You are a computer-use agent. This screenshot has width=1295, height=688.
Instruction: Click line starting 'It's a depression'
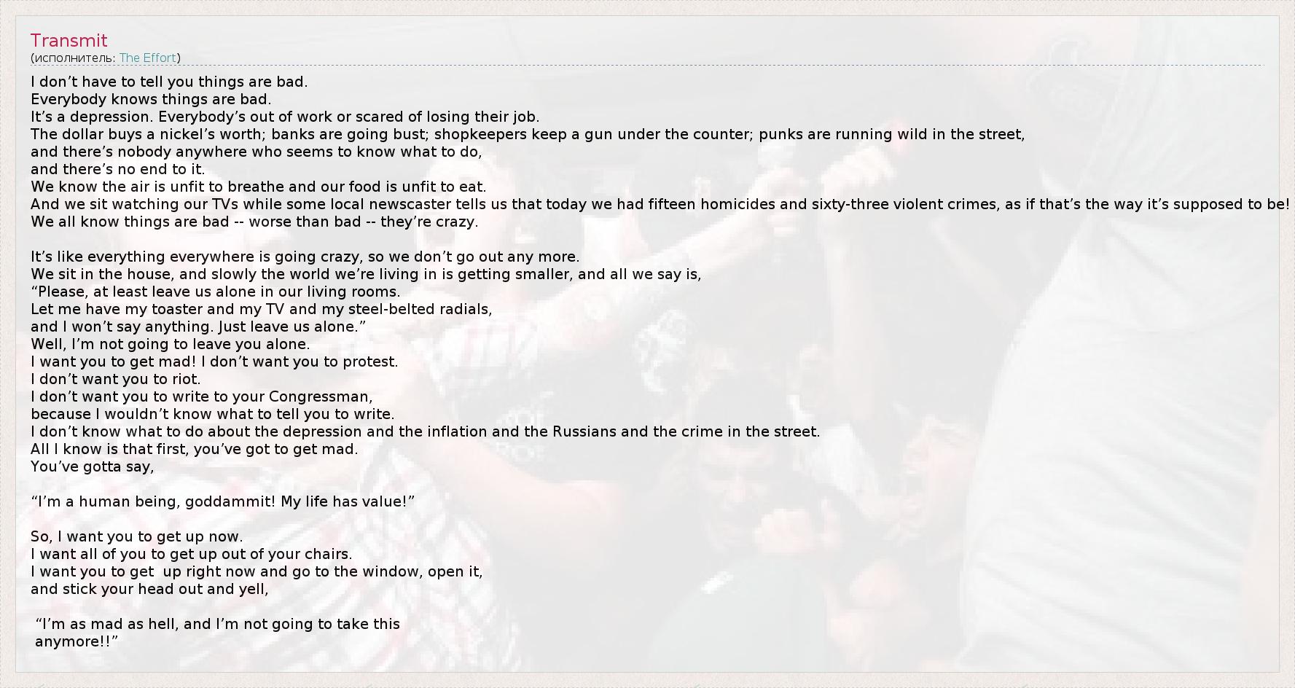(285, 117)
